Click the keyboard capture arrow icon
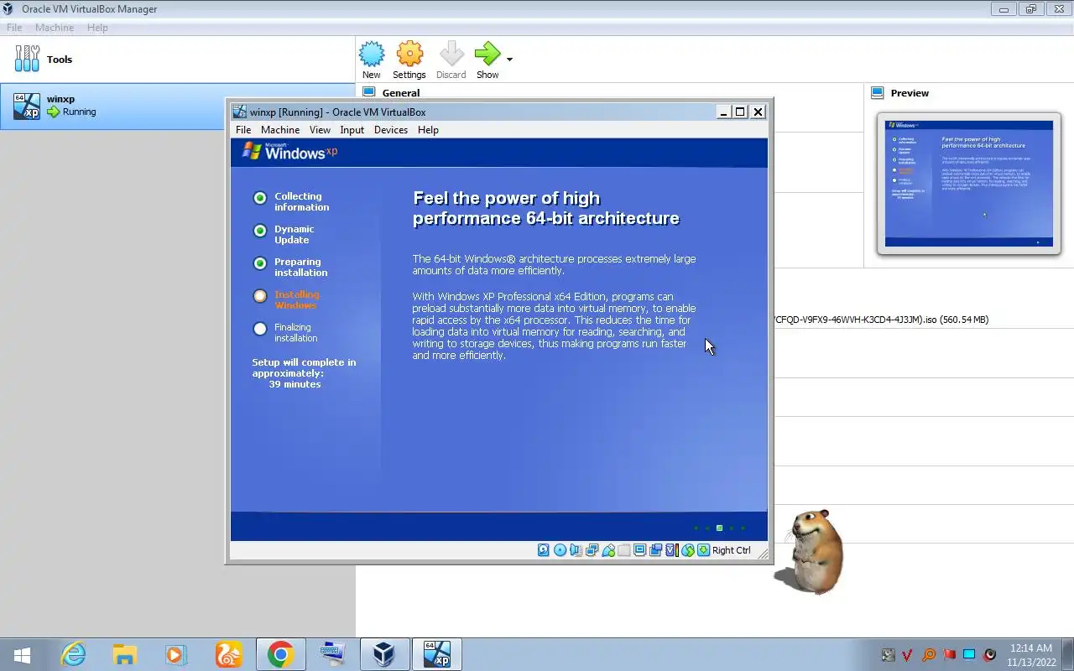This screenshot has height=671, width=1074. 703,550
